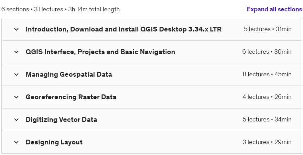The width and height of the screenshot is (303, 155).
Task: Open chevron for Georeferencing Raster Data
Action: (x=17, y=97)
